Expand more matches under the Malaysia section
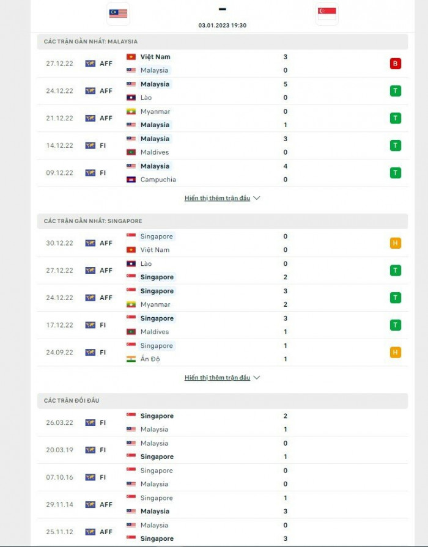 217,199
